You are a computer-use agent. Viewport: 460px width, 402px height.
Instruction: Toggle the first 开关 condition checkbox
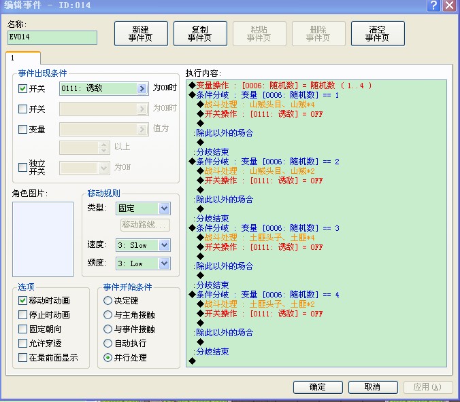[x=22, y=88]
